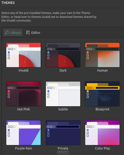The image size is (124, 155).
Task: Click the PRIVATE badge under Private theme
Action: click(63, 152)
